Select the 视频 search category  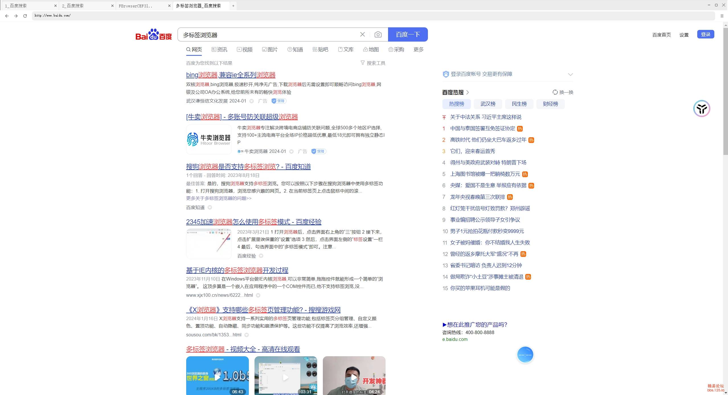click(x=245, y=50)
